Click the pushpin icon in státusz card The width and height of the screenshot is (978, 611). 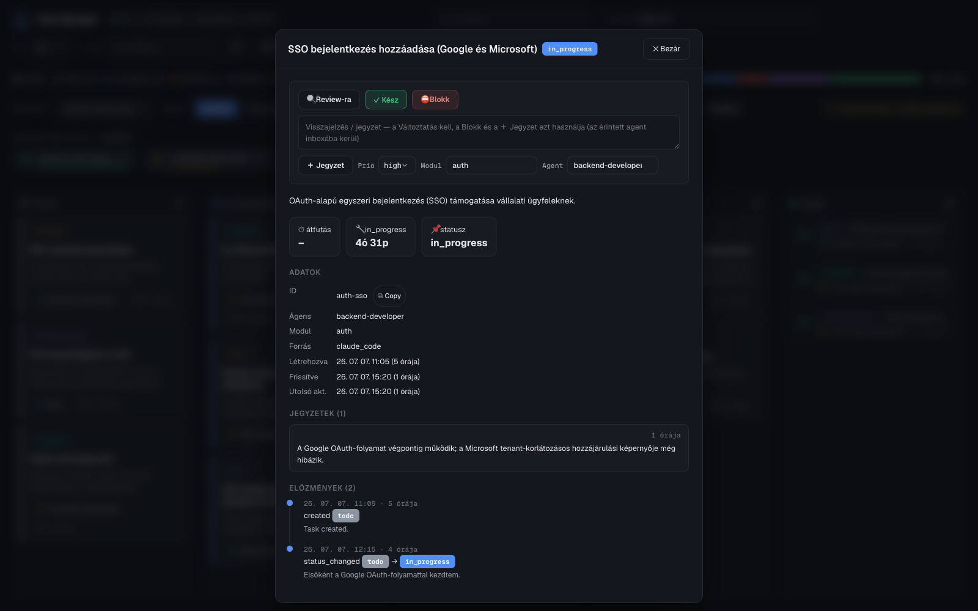[435, 229]
